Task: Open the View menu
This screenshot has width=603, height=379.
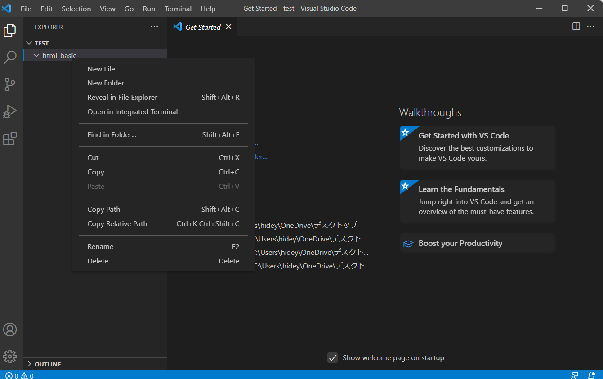Action: click(x=107, y=9)
